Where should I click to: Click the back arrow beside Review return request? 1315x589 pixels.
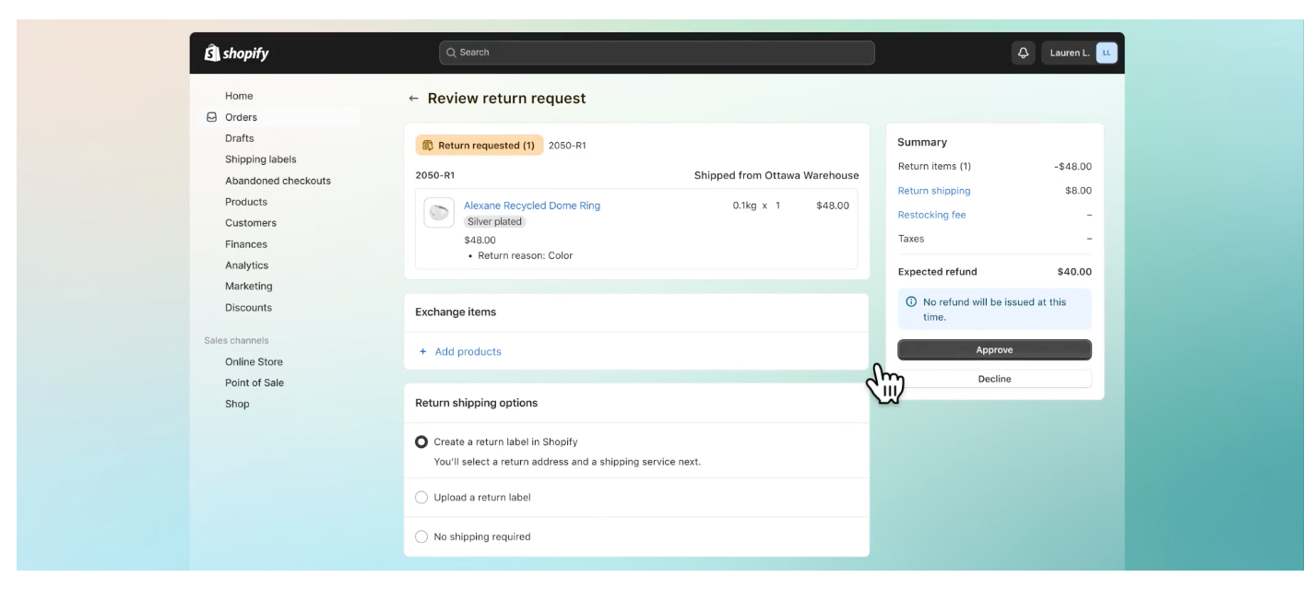[413, 99]
